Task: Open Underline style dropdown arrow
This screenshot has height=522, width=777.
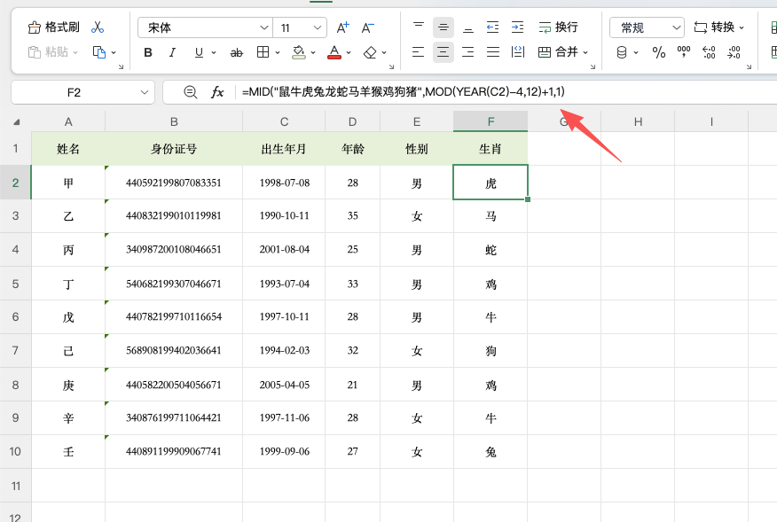Action: coord(214,52)
